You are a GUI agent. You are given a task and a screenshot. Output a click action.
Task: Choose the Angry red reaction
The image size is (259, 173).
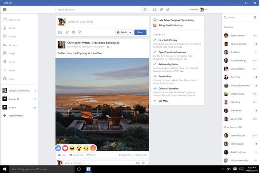coord(93,148)
